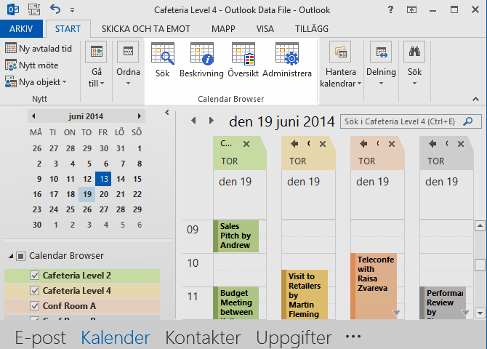487x349 pixels.
Task: Open the Quick Access Toolbar customize arrow
Action: (x=72, y=10)
